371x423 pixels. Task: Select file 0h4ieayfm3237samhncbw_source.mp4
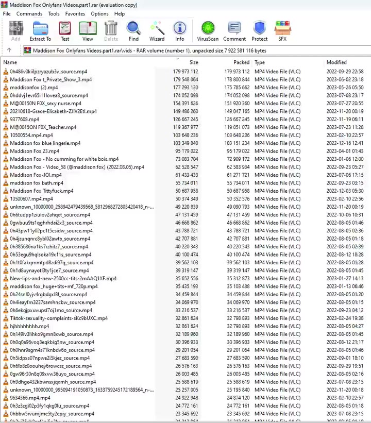point(53,302)
